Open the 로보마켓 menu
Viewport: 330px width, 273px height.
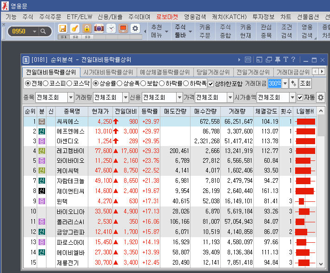(167, 17)
